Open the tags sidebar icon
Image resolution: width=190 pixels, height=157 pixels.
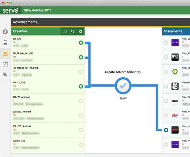(5, 75)
